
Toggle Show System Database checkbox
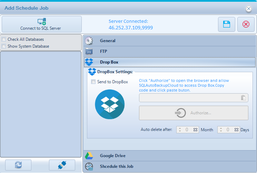pos(3,46)
